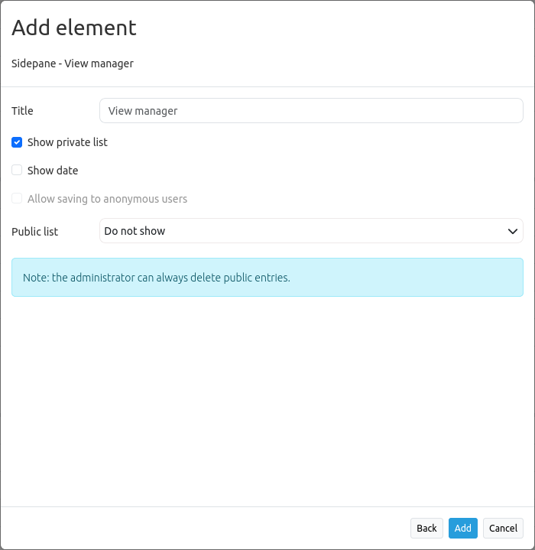The width and height of the screenshot is (535, 550).
Task: Open the Public list dropdown
Action: 311,231
